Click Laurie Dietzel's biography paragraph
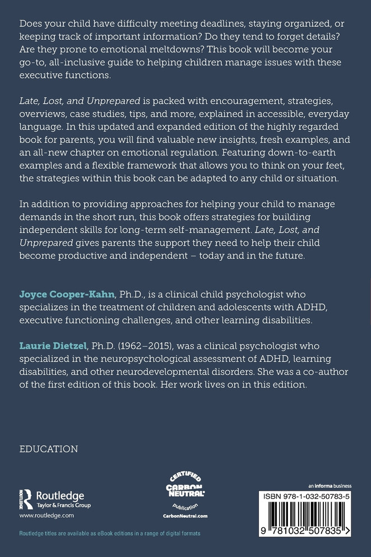371x557 pixels. pos(184,365)
